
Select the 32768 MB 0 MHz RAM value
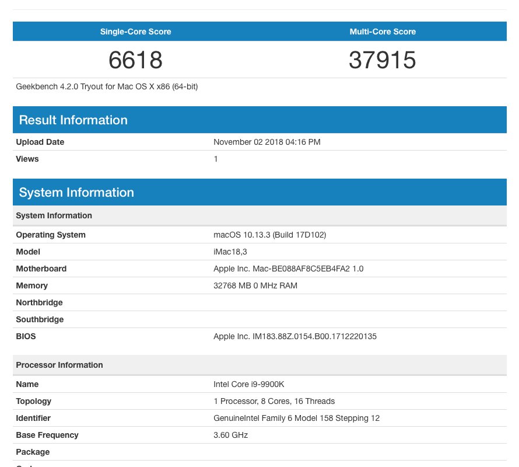coord(255,285)
